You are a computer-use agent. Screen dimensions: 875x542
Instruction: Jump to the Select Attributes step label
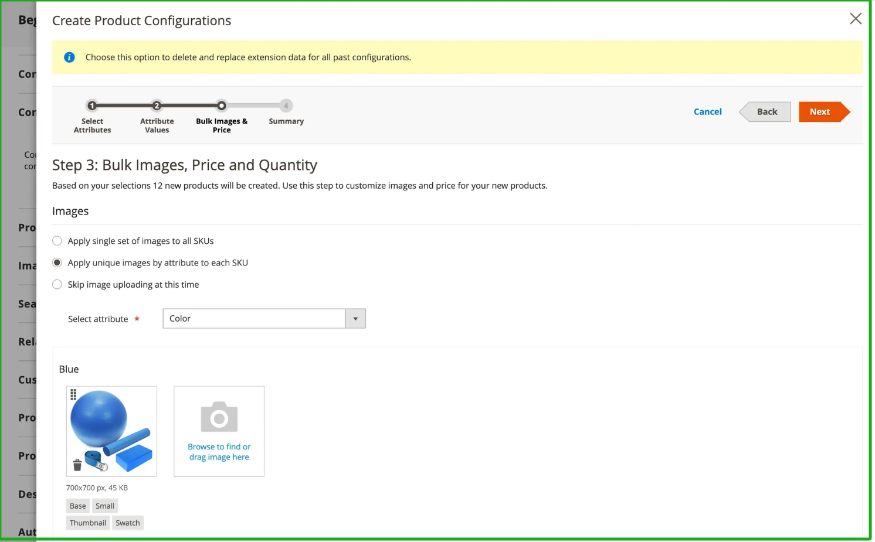point(92,125)
